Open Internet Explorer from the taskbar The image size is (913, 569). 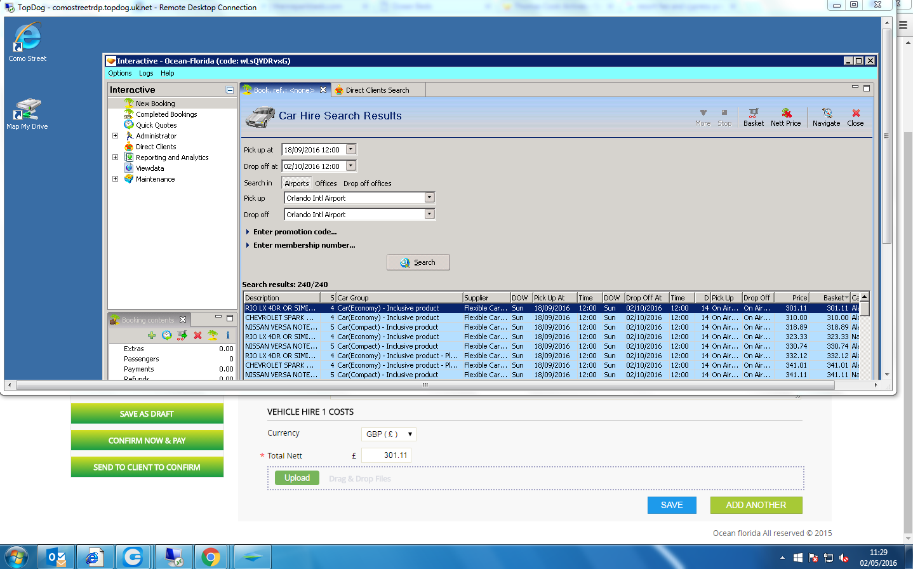click(x=95, y=557)
